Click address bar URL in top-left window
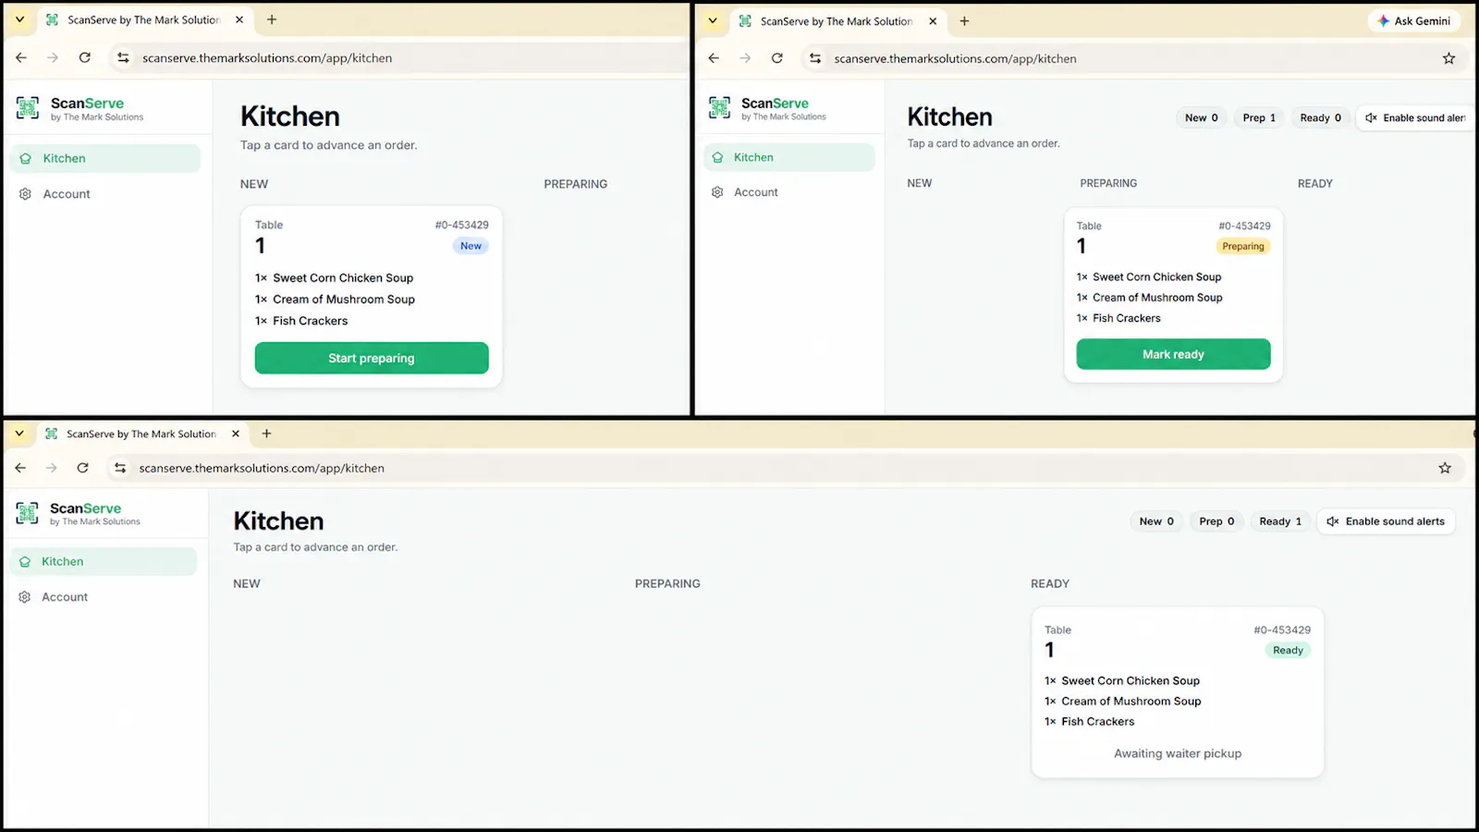This screenshot has height=832, width=1479. (x=267, y=57)
